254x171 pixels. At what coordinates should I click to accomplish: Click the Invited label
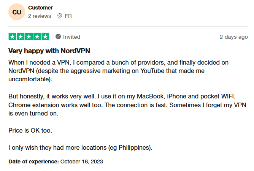point(71,37)
